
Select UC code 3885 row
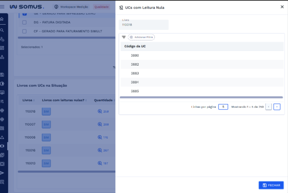[202, 91]
